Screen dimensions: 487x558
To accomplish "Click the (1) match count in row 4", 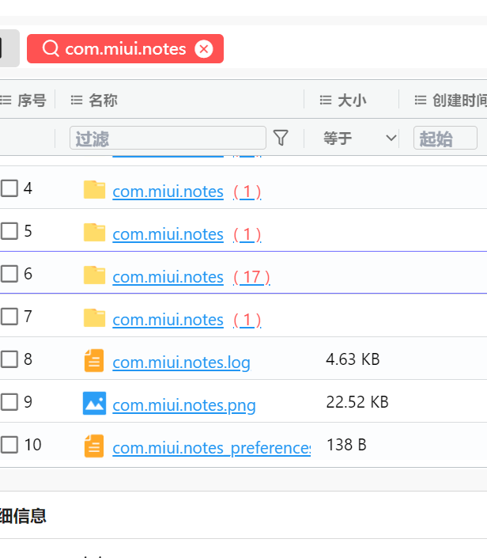I will pyautogui.click(x=247, y=192).
